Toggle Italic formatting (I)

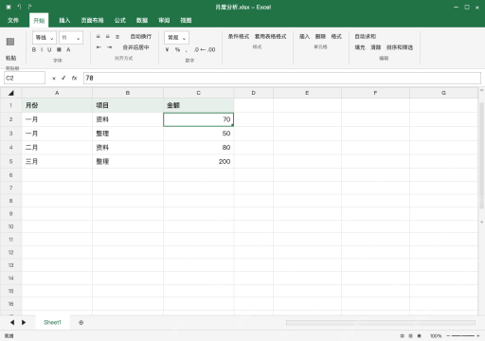pos(42,49)
